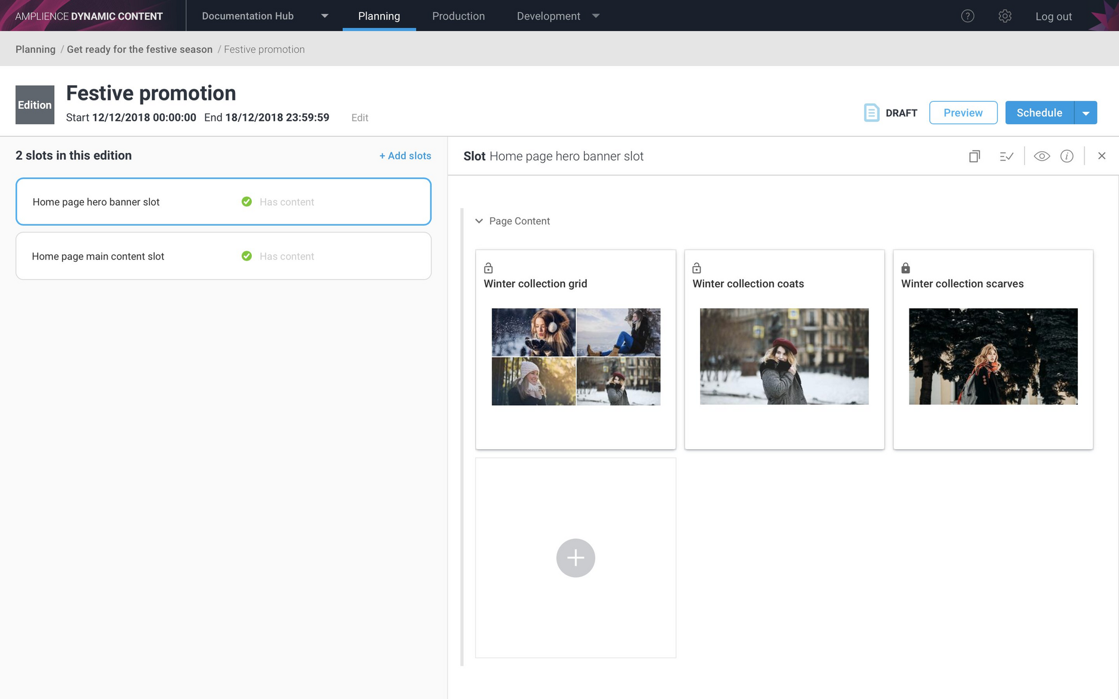Click lock icon on Winter collection grid
The image size is (1119, 699).
[488, 268]
